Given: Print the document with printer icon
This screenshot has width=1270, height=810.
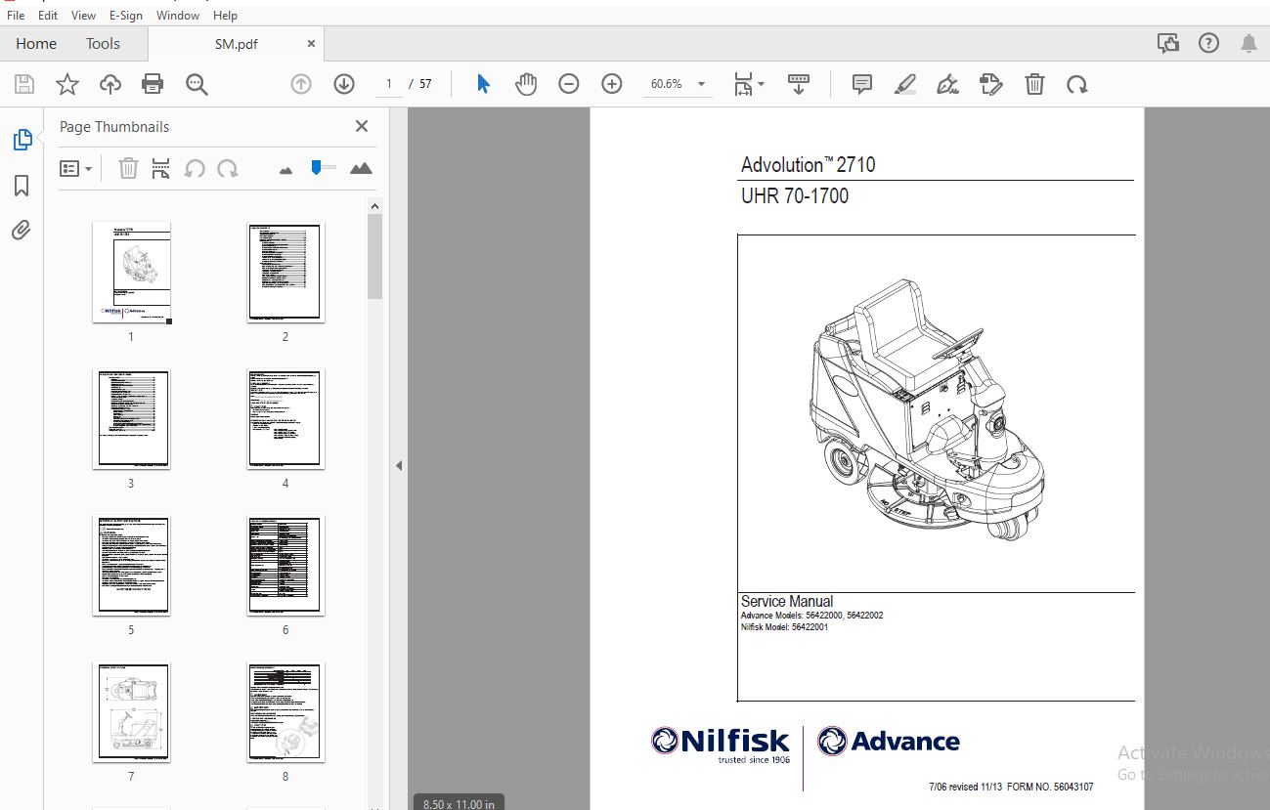Looking at the screenshot, I should coord(153,84).
